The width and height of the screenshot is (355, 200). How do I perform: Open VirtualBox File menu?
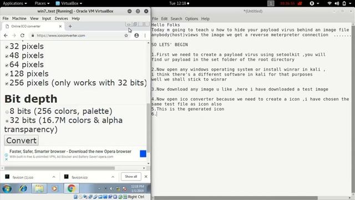click(6, 18)
